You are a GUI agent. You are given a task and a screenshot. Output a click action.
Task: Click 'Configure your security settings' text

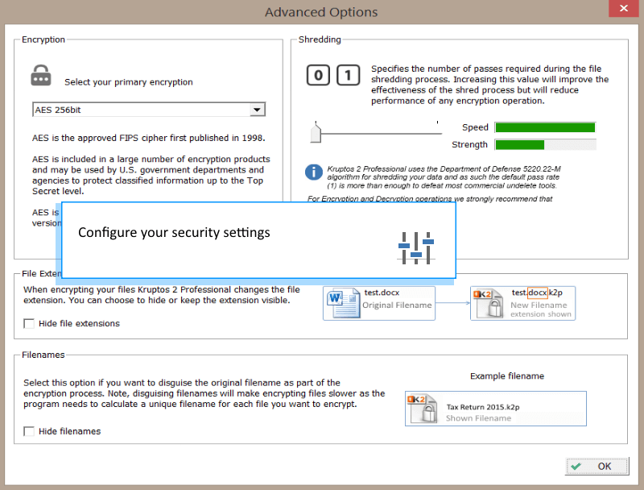(174, 233)
